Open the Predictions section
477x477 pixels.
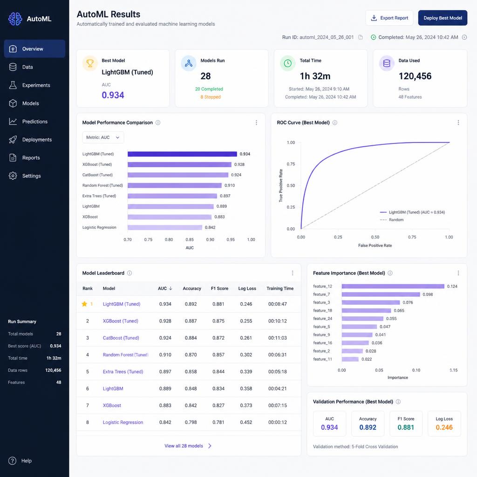[34, 122]
